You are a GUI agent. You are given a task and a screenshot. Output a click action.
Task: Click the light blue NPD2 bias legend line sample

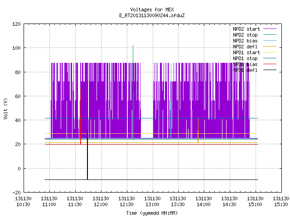point(270,40)
